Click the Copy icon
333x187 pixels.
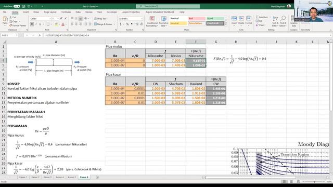[x=10, y=21]
